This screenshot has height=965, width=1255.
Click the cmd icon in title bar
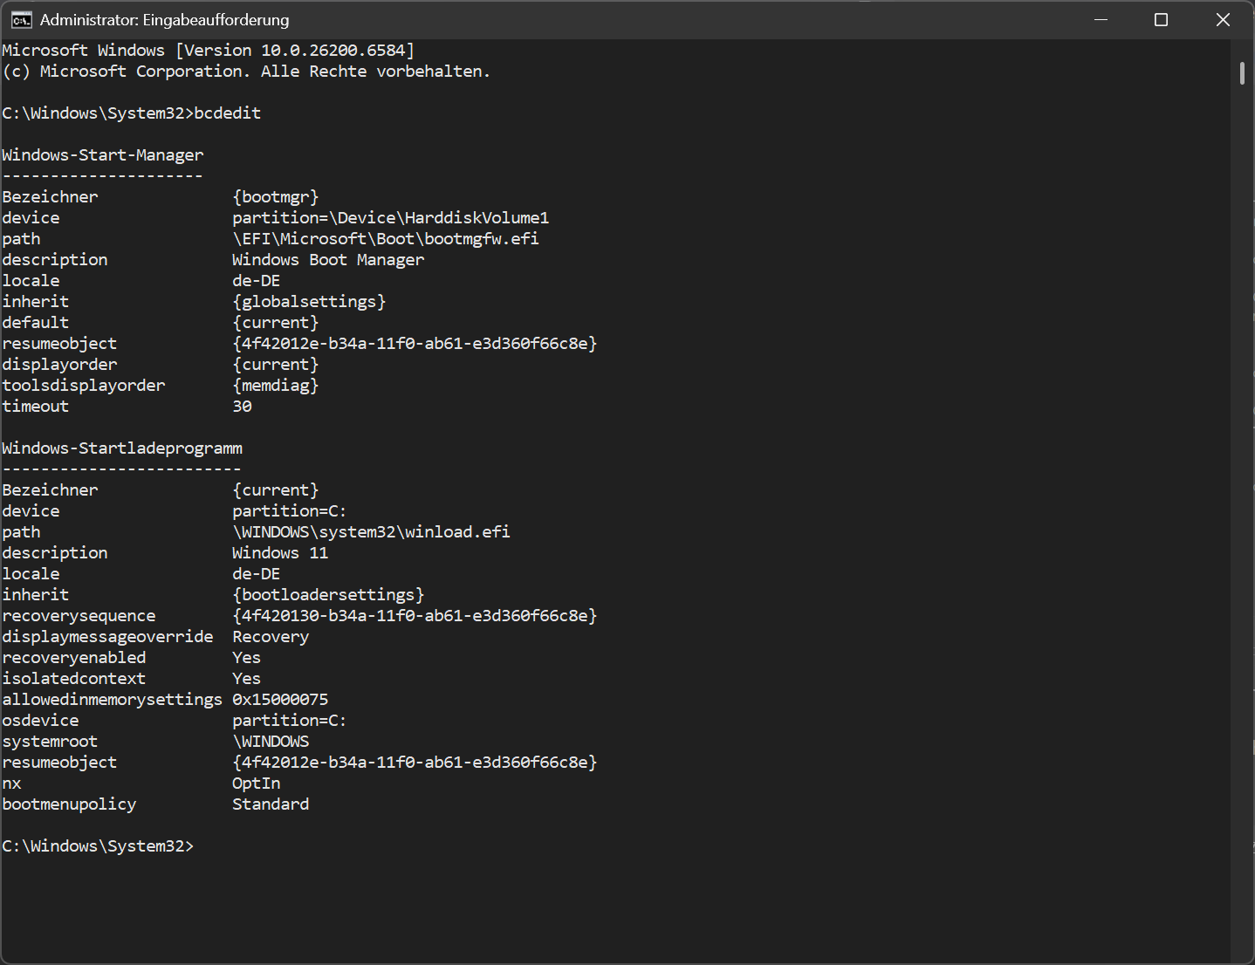click(x=21, y=19)
